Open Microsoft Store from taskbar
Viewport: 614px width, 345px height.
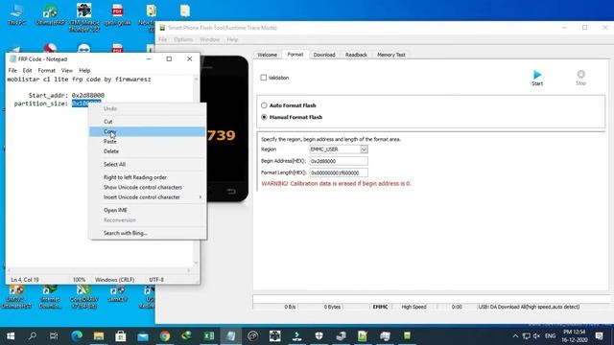pos(121,335)
